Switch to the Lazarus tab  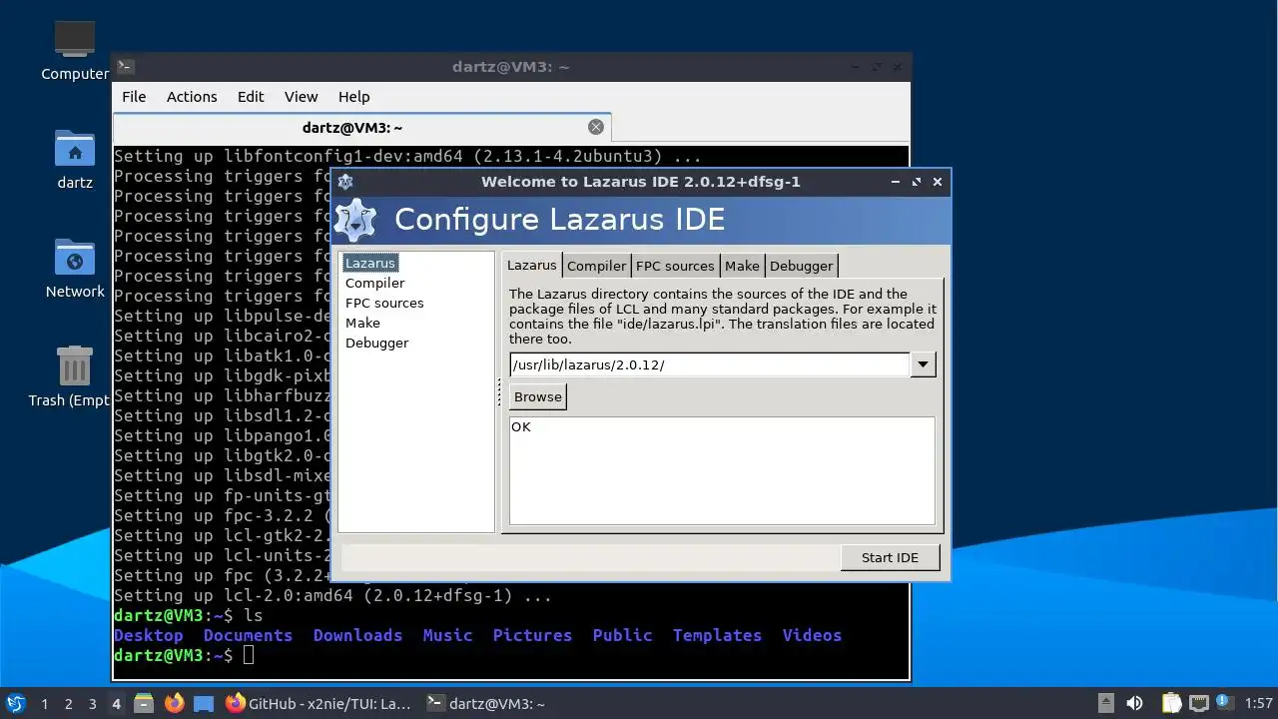(x=531, y=265)
